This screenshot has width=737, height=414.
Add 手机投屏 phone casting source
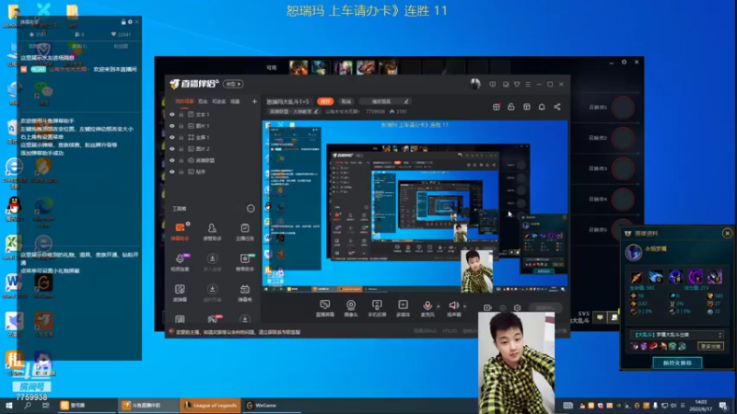click(377, 308)
